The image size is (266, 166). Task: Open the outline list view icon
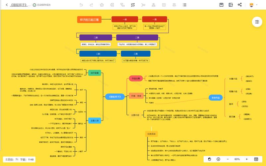pos(184,5)
